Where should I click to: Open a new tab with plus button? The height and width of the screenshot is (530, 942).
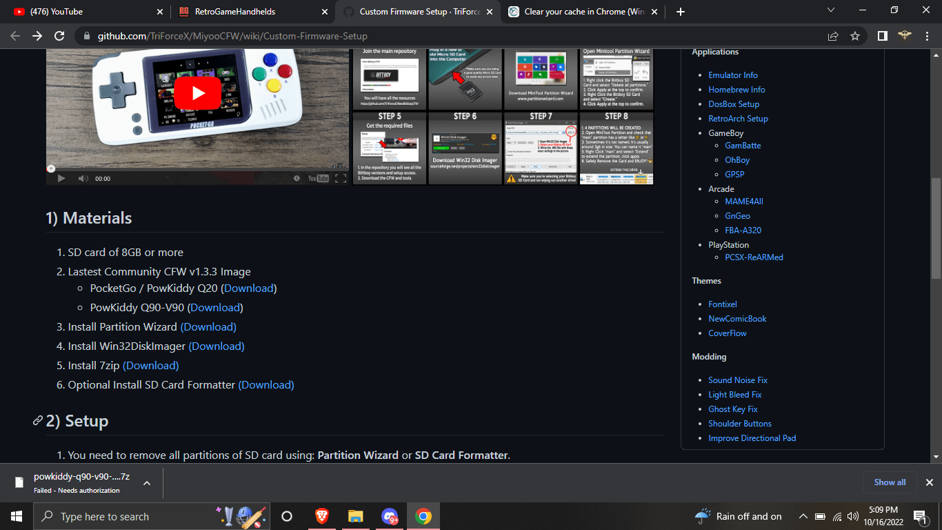pyautogui.click(x=681, y=12)
